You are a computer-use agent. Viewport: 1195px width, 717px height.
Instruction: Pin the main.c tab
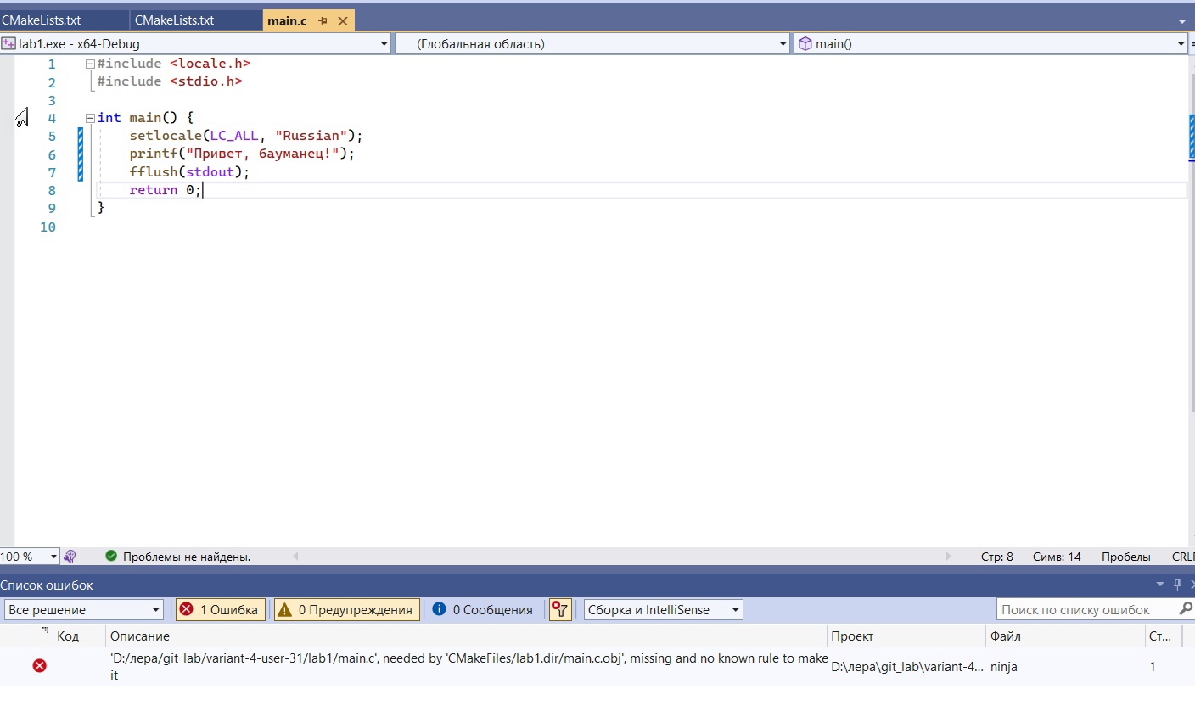(x=323, y=21)
